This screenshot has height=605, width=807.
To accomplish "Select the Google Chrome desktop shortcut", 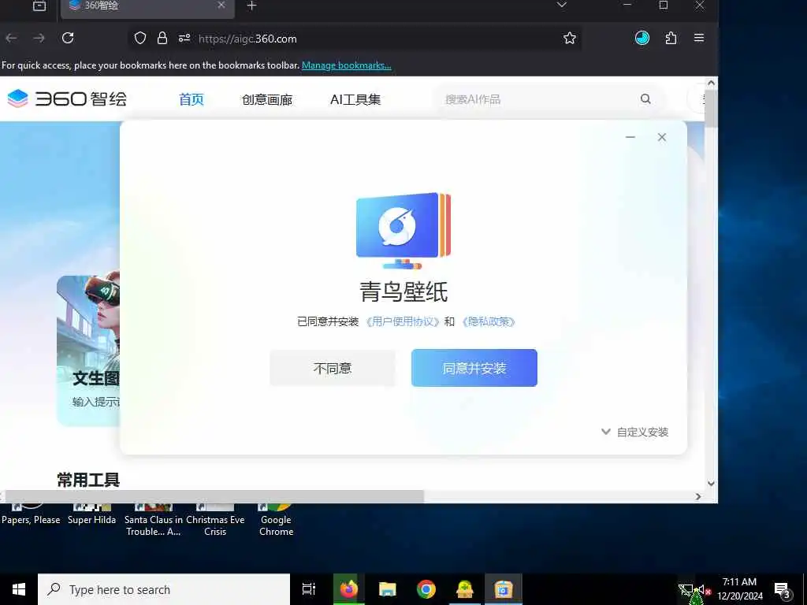I will [277, 520].
